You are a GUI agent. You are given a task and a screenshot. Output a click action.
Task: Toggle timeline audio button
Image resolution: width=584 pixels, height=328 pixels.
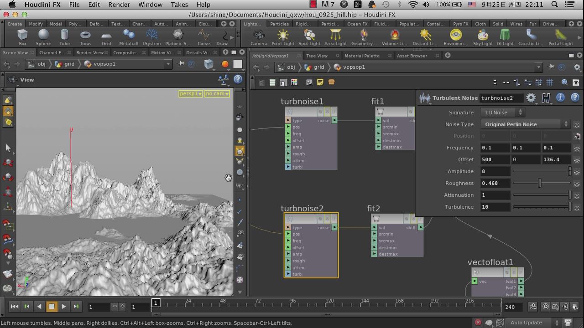click(565, 307)
